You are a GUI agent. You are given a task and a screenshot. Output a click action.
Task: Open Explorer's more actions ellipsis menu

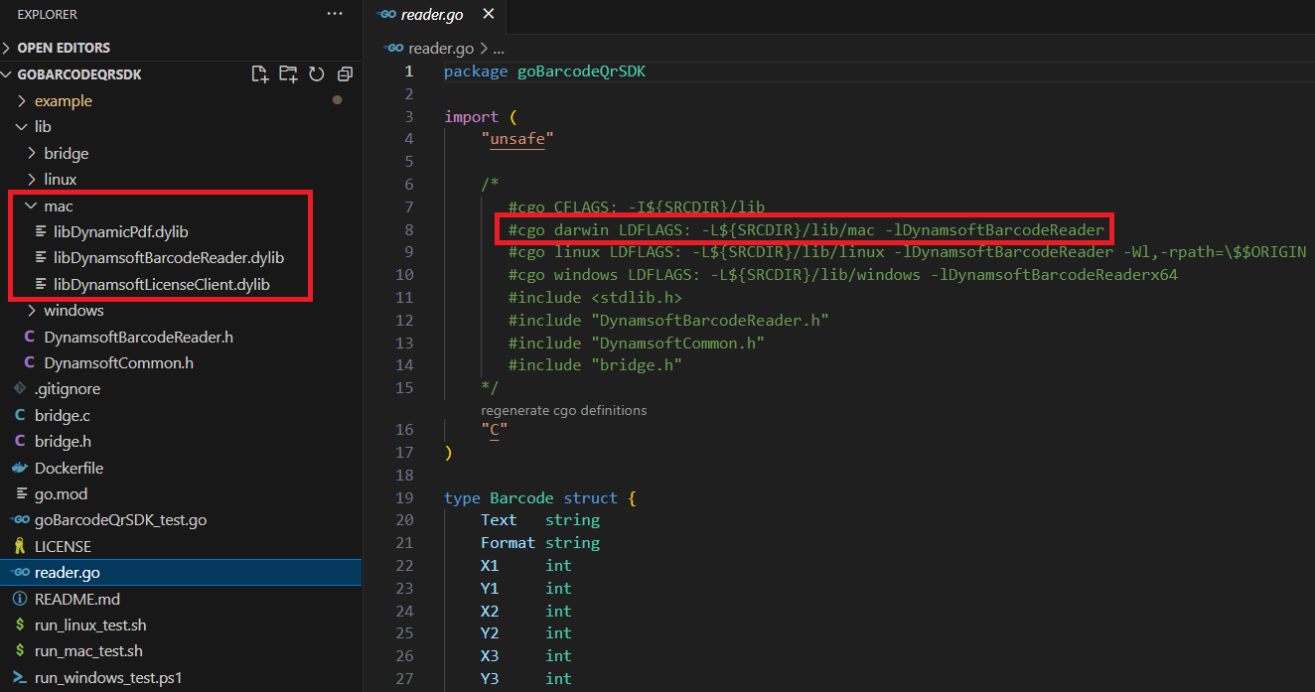(335, 15)
